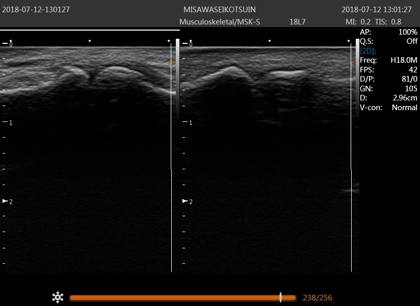Click the GN: 105 gain parameter
The height and width of the screenshot is (306, 420).
pyautogui.click(x=388, y=88)
